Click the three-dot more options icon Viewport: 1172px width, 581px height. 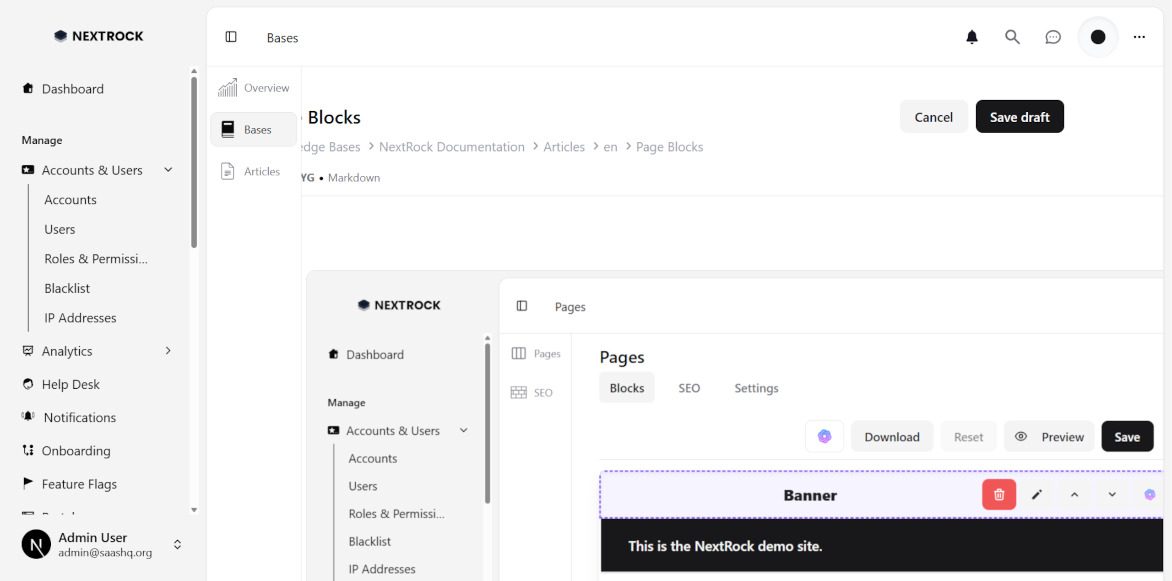(1139, 37)
